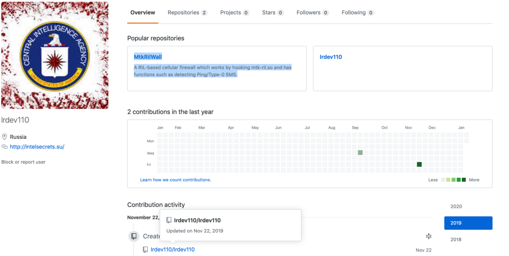Click the 'Popular repositories' heading
The width and height of the screenshot is (509, 256).
156,38
